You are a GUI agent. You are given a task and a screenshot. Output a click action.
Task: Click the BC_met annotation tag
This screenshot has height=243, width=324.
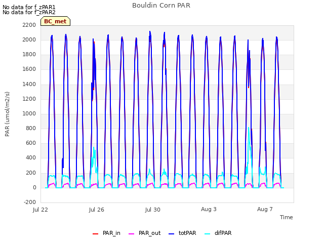pyautogui.click(x=55, y=21)
